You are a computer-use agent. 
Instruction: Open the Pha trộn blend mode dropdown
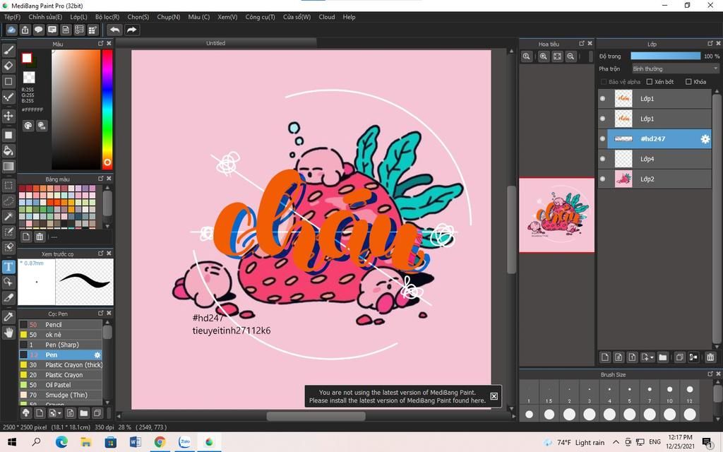675,69
